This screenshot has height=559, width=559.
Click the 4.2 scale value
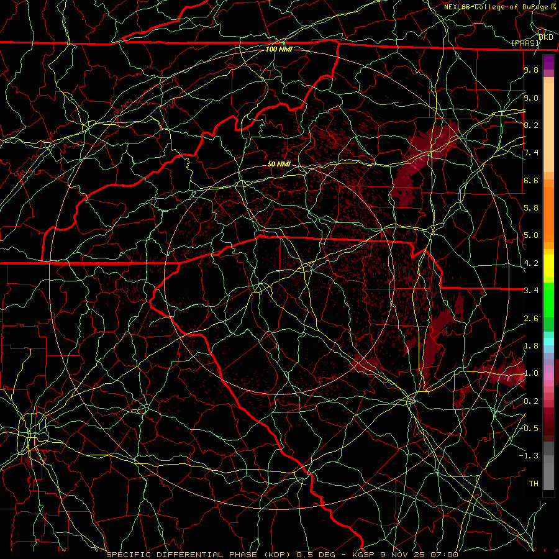click(x=531, y=263)
